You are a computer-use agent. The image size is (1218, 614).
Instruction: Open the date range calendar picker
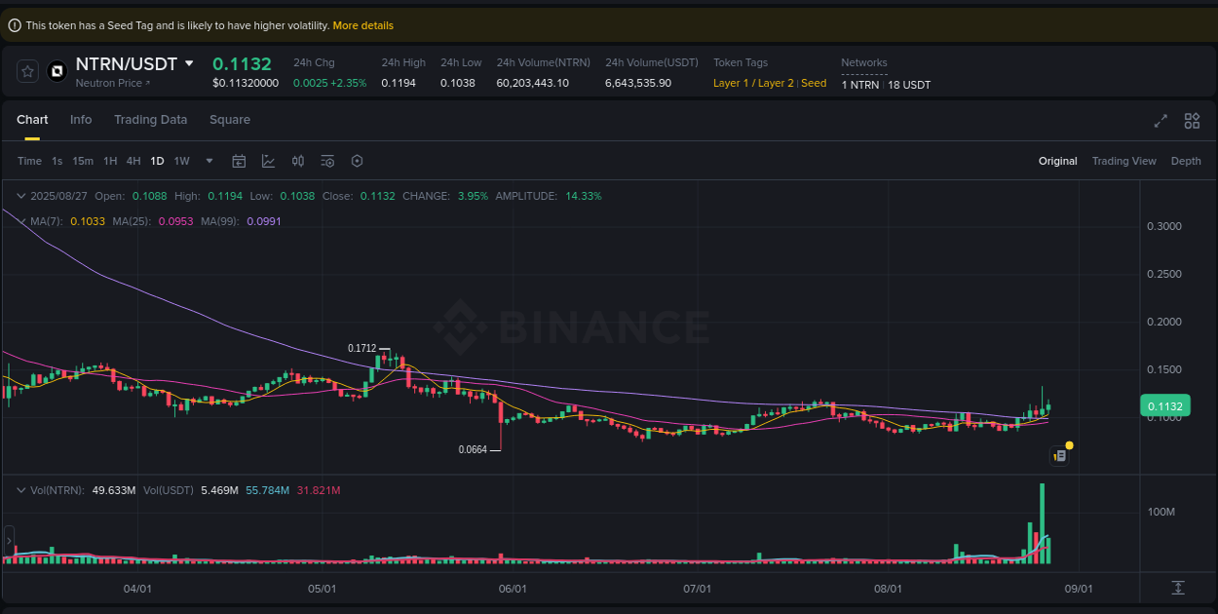coord(239,161)
